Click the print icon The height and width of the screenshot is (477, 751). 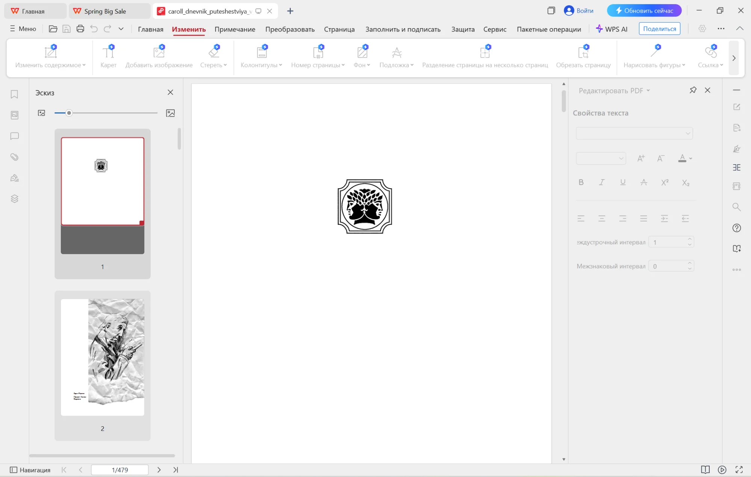[x=80, y=29]
